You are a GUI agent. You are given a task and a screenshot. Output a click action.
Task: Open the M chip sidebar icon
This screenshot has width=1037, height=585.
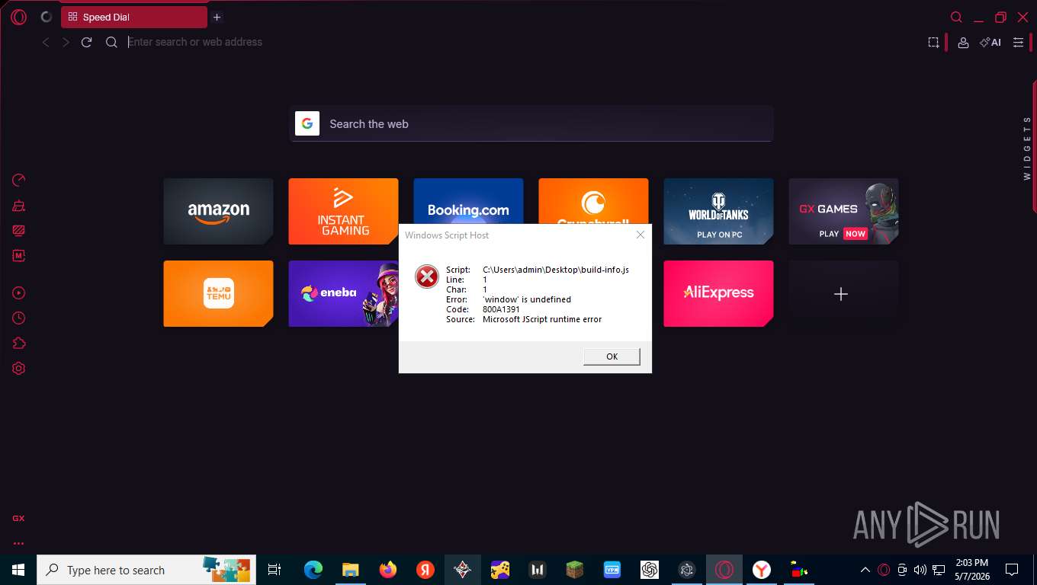click(19, 256)
